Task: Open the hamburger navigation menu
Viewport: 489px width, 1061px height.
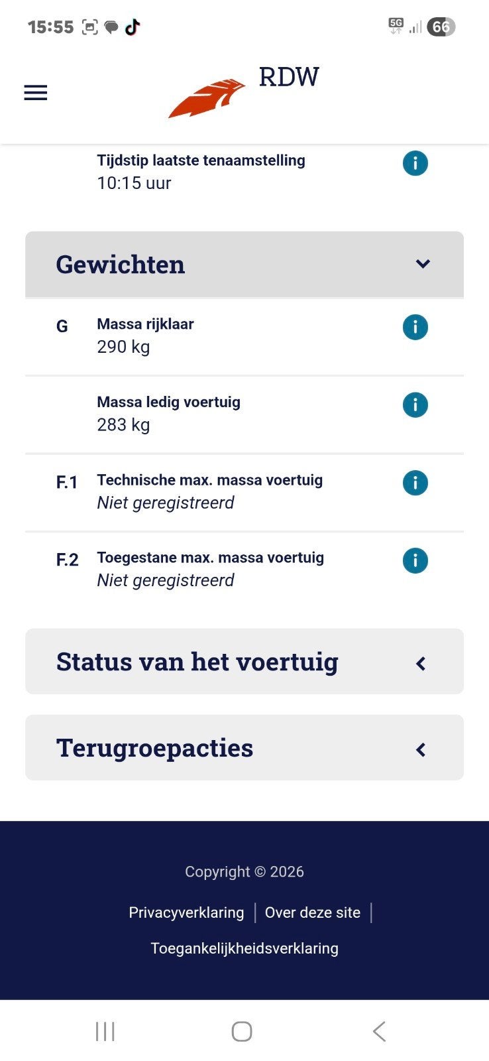Action: [x=36, y=93]
